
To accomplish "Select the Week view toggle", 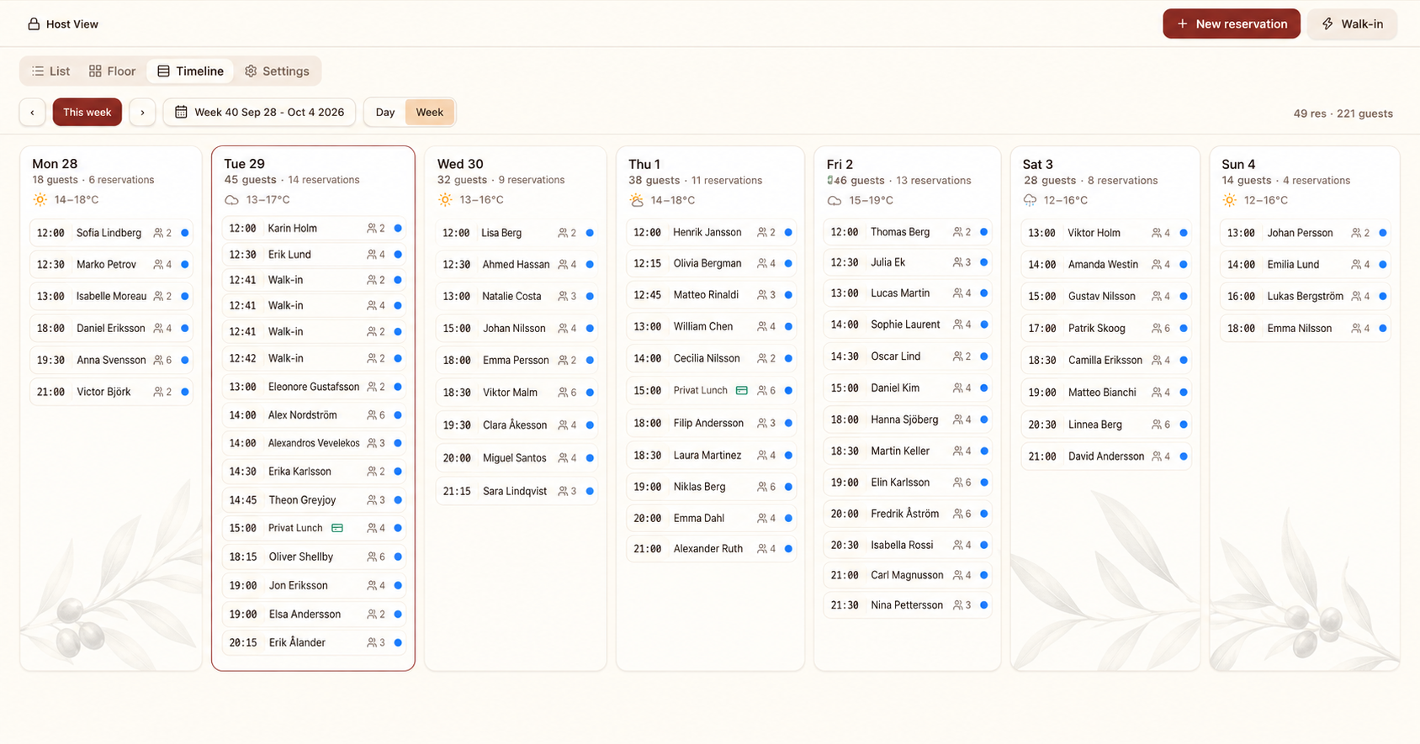I will pyautogui.click(x=430, y=112).
